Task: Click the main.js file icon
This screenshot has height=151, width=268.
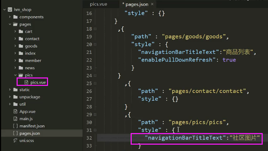Action: [x=16, y=119]
